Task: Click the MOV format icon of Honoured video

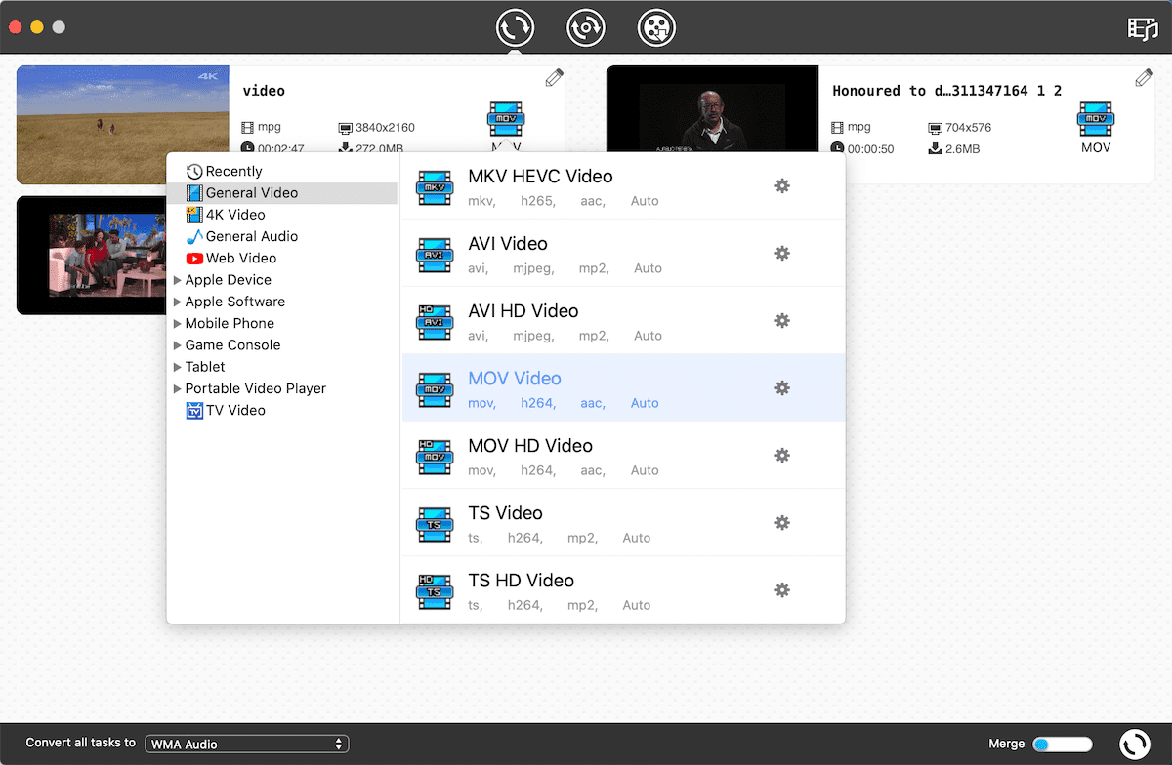Action: [x=1096, y=120]
